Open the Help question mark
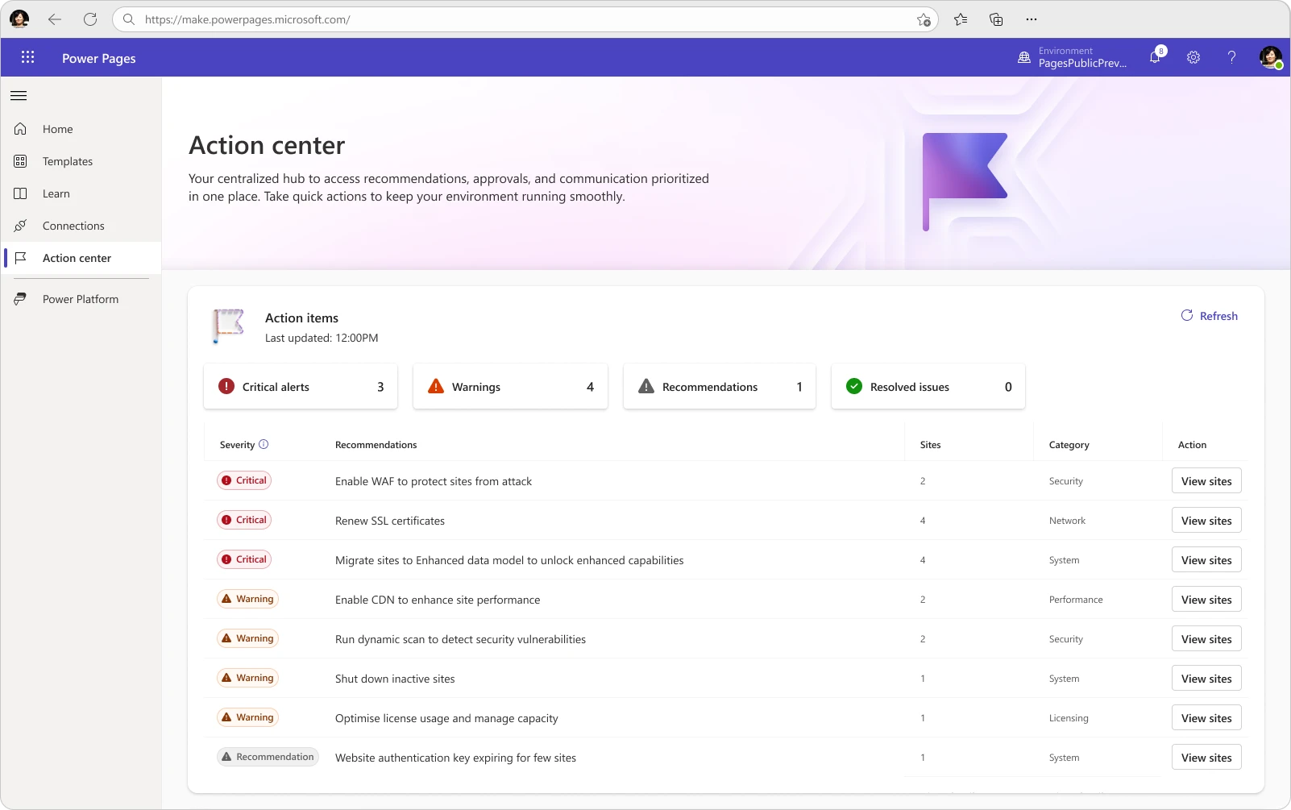This screenshot has height=810, width=1291. (x=1230, y=57)
